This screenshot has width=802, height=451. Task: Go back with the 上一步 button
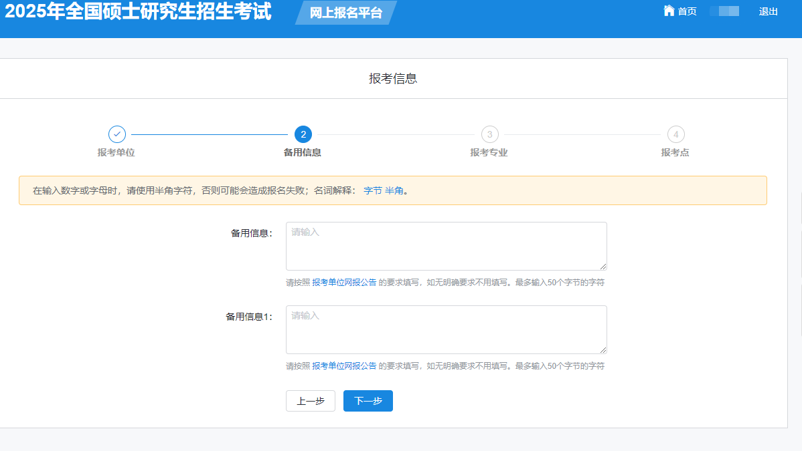click(x=311, y=401)
